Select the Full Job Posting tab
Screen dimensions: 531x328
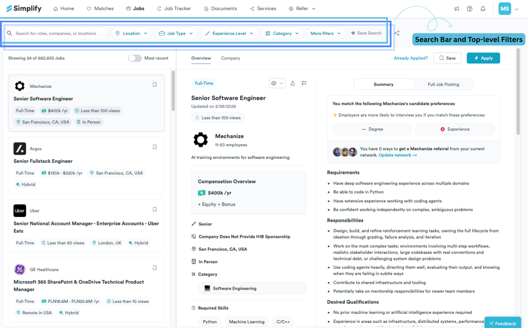[x=444, y=84]
